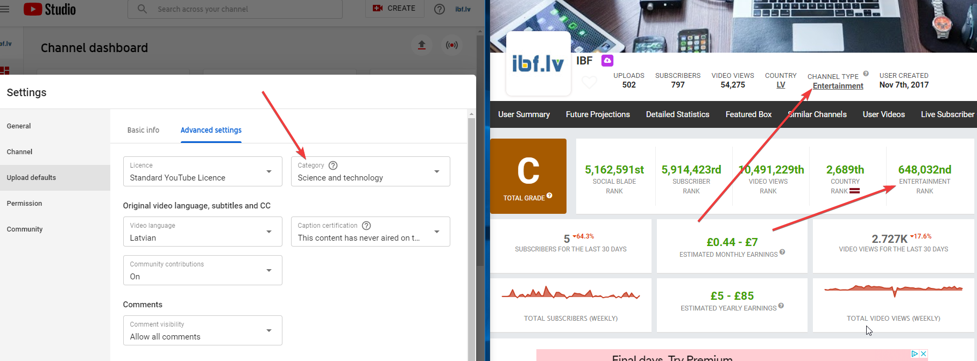Click the upload video arrow icon
The image size is (977, 361).
point(422,45)
